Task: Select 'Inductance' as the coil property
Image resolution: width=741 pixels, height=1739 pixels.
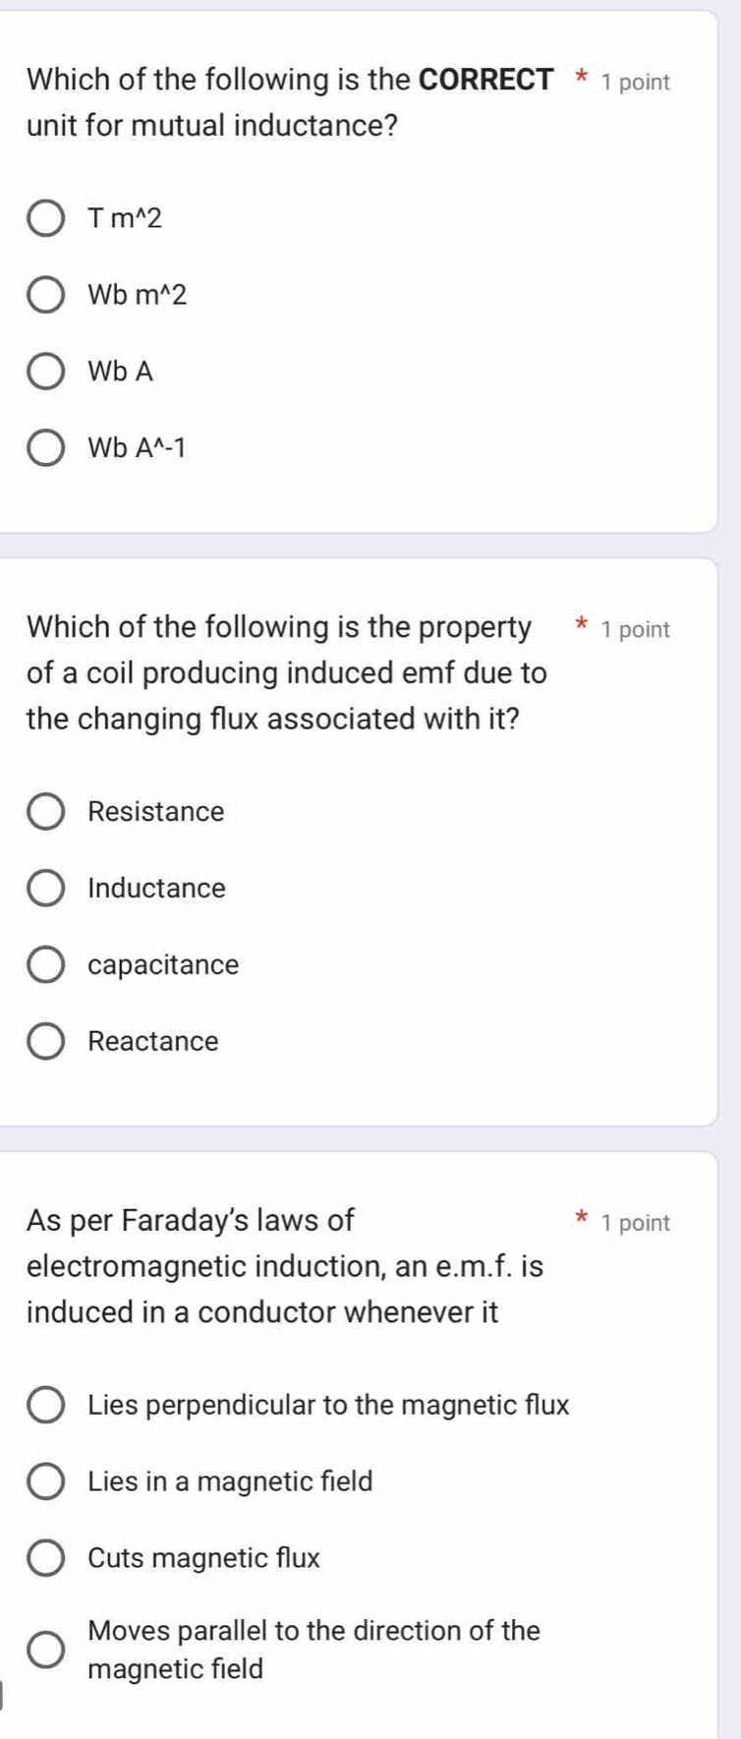Action: point(45,889)
